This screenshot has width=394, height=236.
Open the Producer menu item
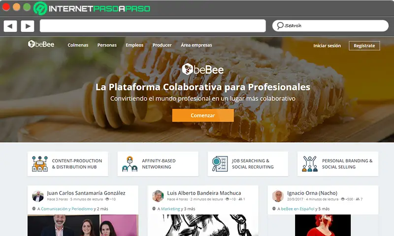(162, 45)
